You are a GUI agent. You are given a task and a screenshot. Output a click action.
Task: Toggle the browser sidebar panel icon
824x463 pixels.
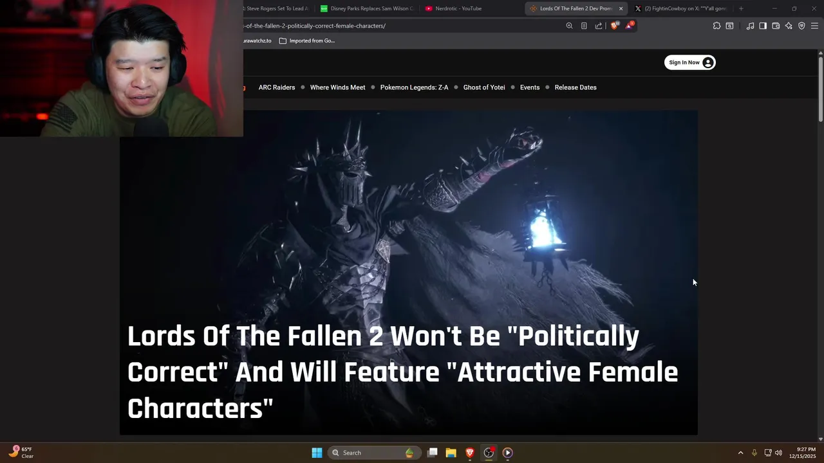763,26
